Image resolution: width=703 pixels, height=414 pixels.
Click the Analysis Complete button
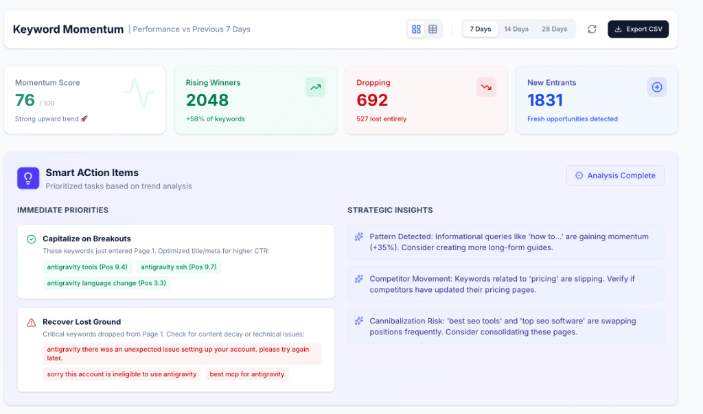[x=615, y=175]
